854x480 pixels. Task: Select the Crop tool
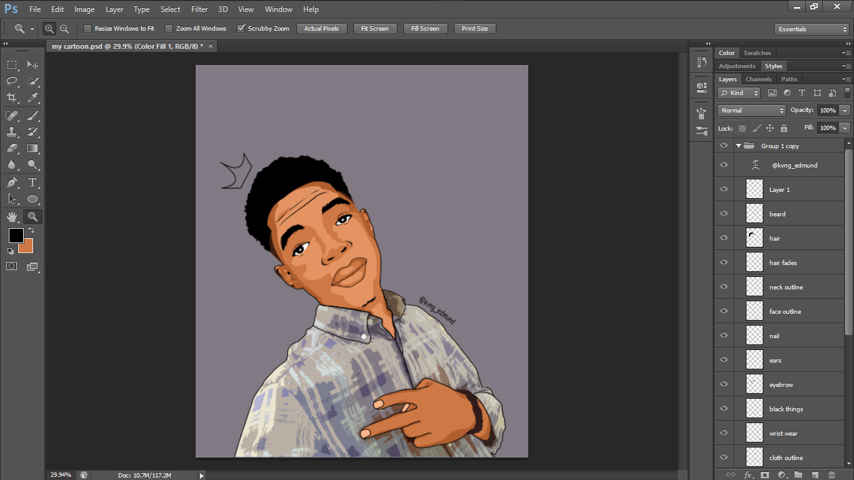pos(12,97)
